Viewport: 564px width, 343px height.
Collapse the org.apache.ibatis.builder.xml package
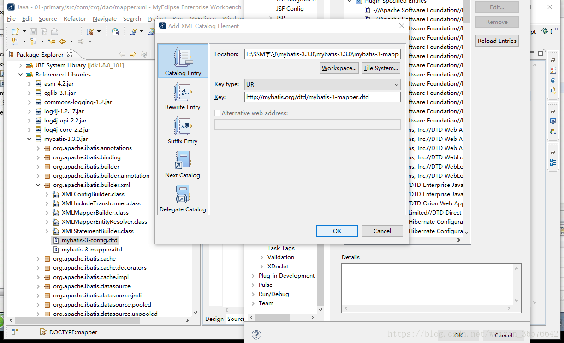[x=38, y=185]
